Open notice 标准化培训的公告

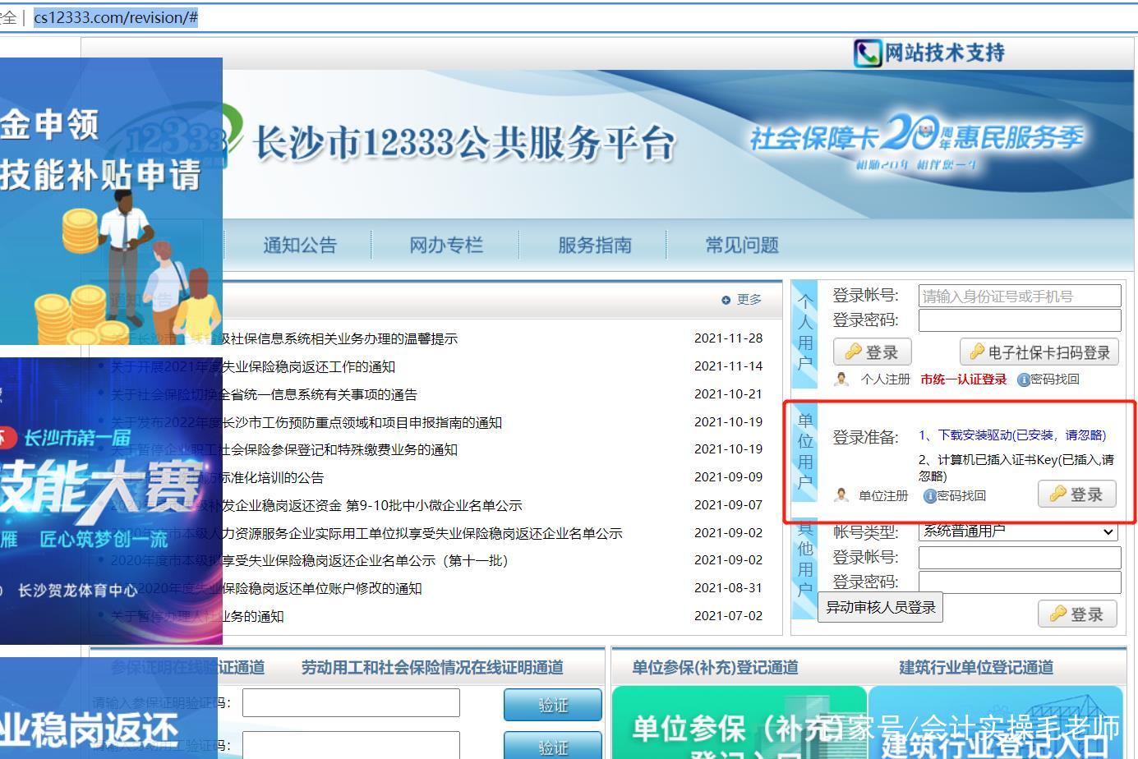218,477
